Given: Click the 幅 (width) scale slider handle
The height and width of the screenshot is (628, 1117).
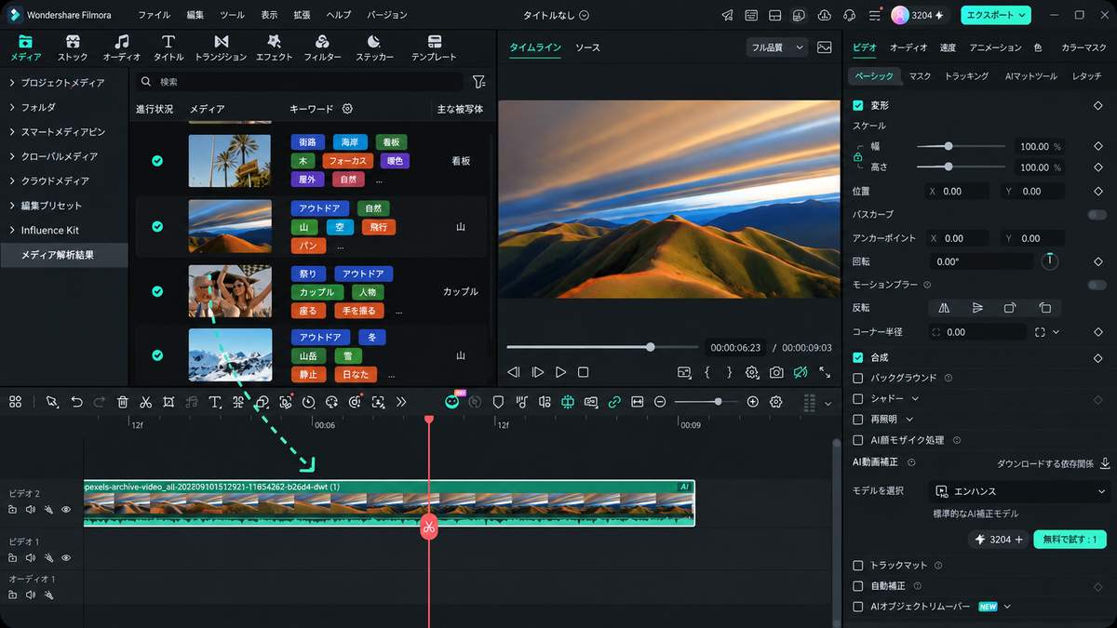Looking at the screenshot, I should pos(949,146).
